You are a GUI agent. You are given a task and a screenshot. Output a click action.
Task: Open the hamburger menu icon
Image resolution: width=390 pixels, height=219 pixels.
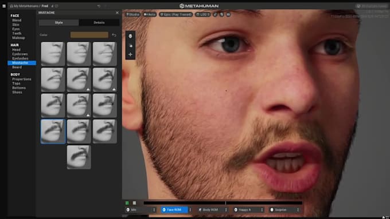[4, 6]
